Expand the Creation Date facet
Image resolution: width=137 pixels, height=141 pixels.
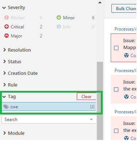[x=20, y=73]
